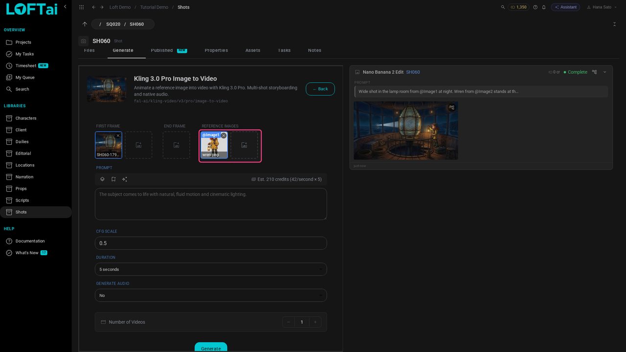
Task: Open the notifications bell icon
Action: point(543,7)
